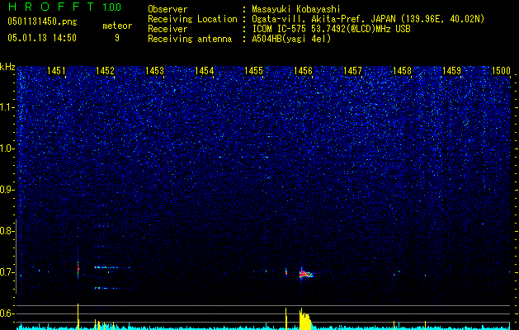
Task: Click the 1452 time marker
Action: [x=105, y=70]
